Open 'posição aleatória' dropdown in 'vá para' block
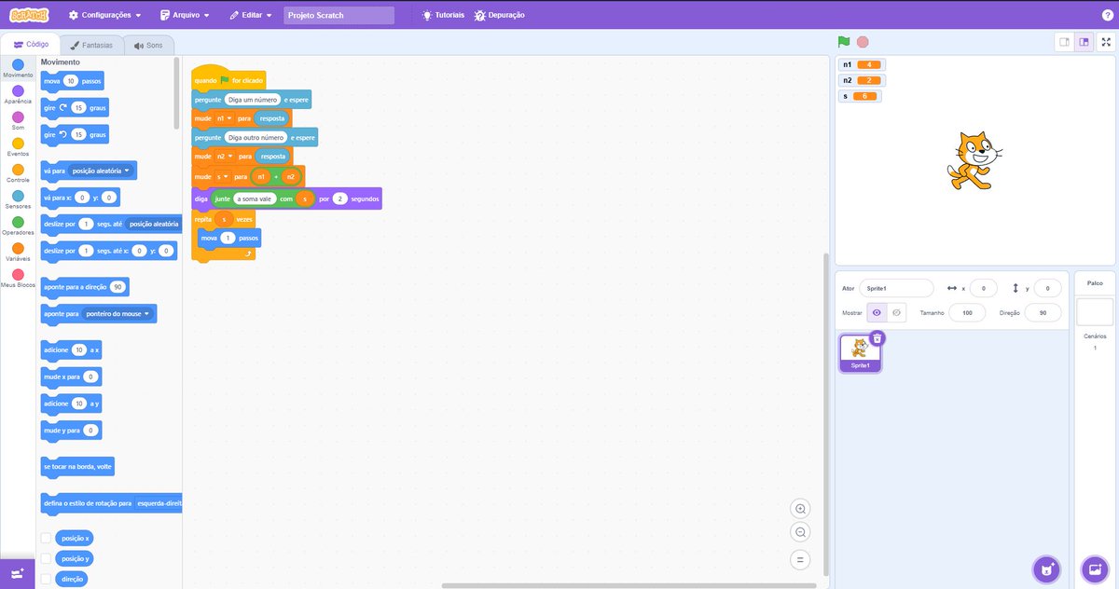This screenshot has height=589, width=1119. point(101,171)
